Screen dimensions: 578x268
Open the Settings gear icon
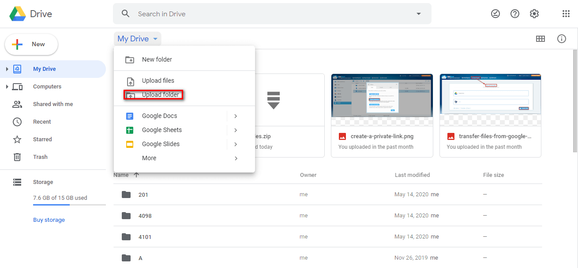[x=534, y=14]
